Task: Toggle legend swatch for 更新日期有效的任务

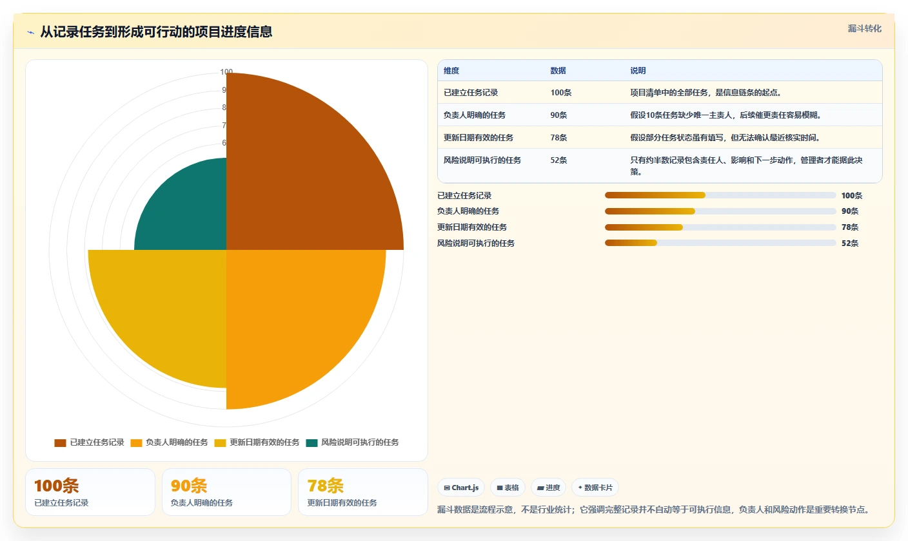Action: tap(221, 442)
